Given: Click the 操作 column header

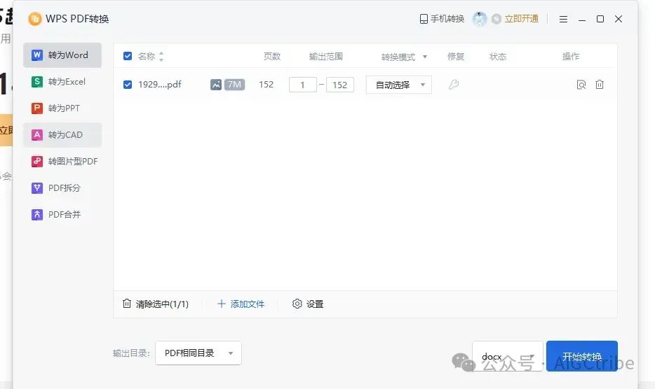Looking at the screenshot, I should 571,56.
